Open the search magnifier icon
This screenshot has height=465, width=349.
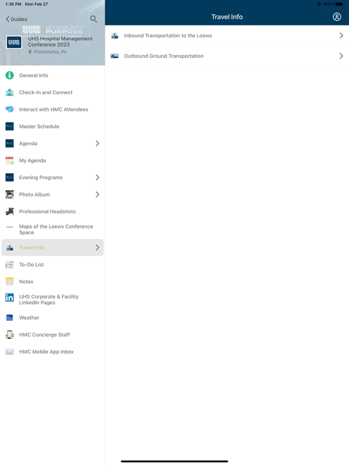(94, 19)
